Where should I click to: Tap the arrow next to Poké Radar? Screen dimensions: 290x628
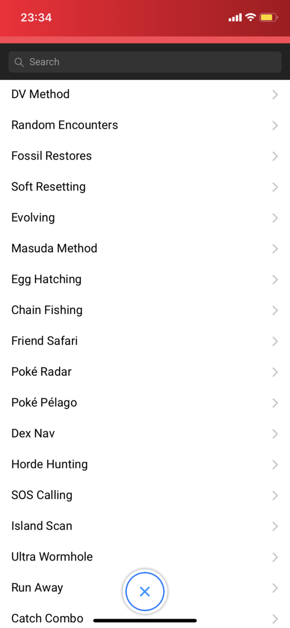(275, 372)
